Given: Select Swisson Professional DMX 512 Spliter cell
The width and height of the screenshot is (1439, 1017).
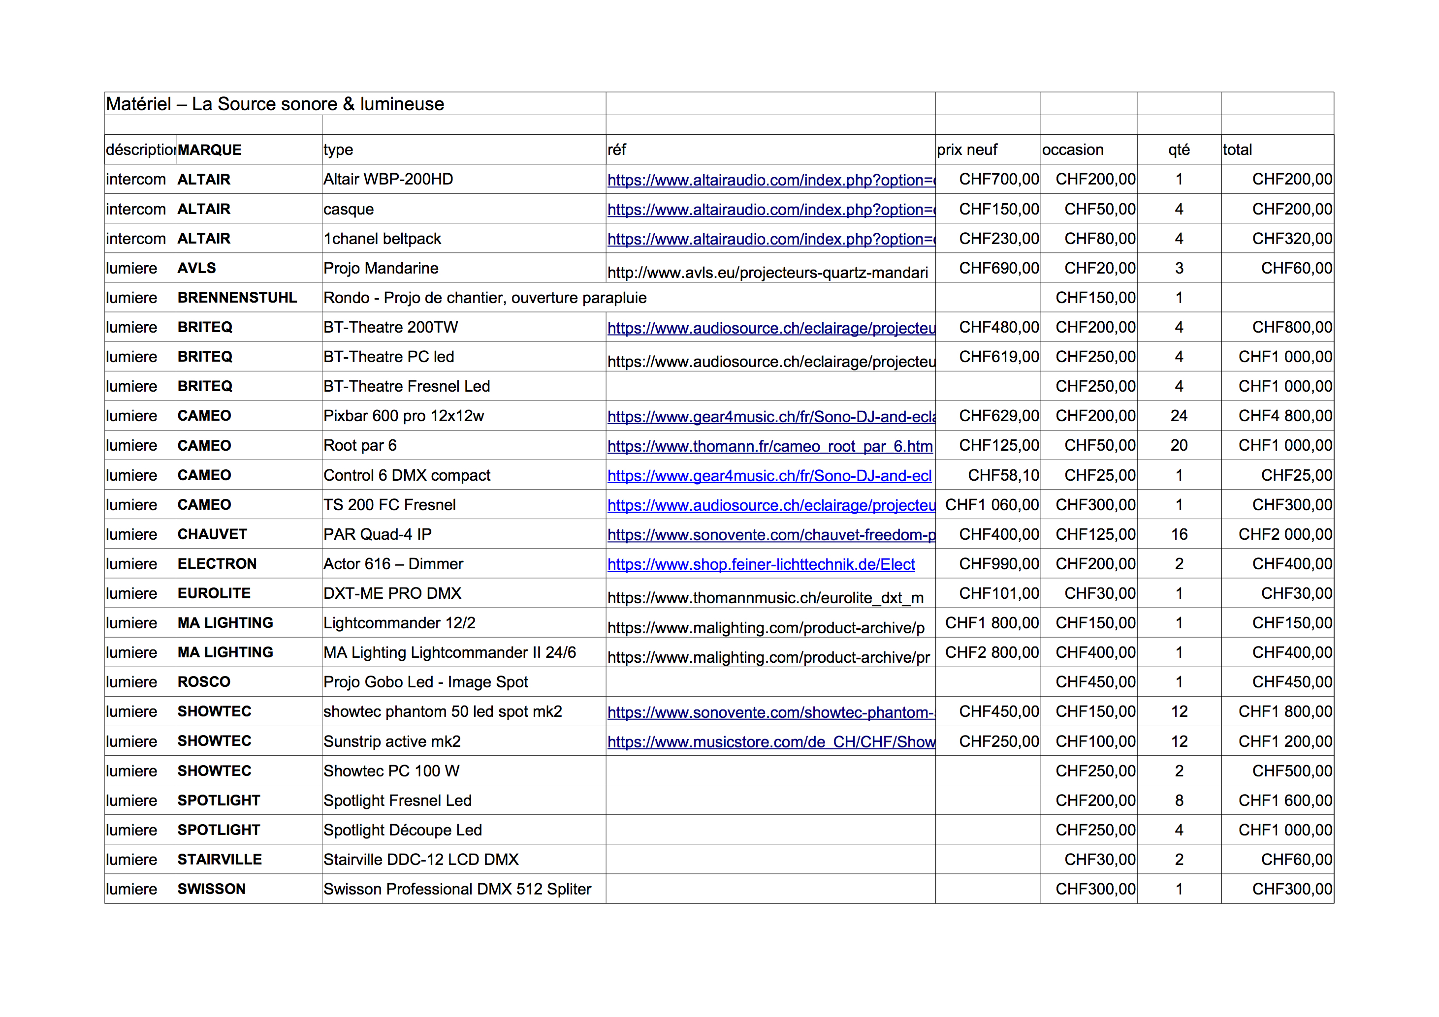Looking at the screenshot, I should coord(464,889).
